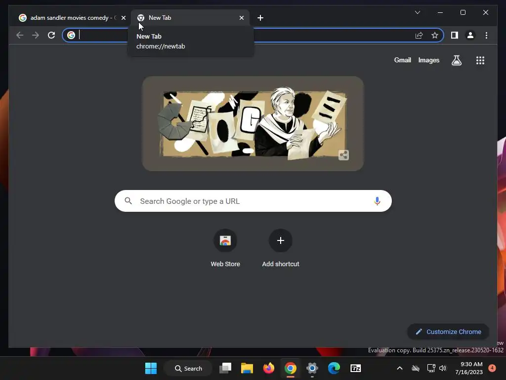Image resolution: width=506 pixels, height=380 pixels.
Task: Open Settings gear on taskbar
Action: click(x=312, y=368)
